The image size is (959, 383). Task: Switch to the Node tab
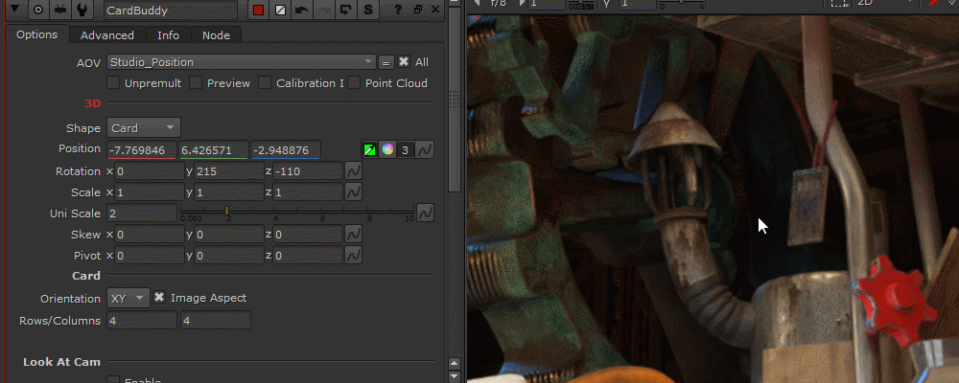pyautogui.click(x=216, y=35)
